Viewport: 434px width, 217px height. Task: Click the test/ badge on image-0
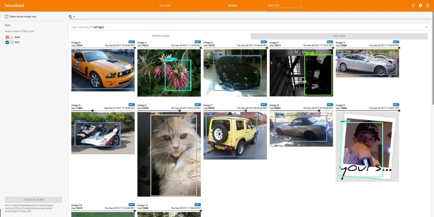coord(131,42)
